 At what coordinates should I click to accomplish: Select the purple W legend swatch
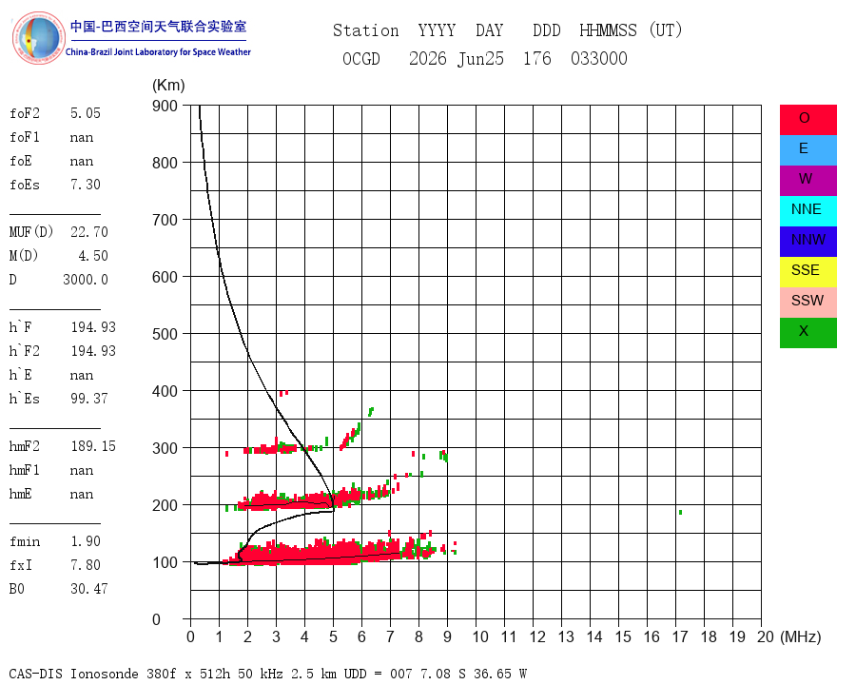click(x=807, y=180)
